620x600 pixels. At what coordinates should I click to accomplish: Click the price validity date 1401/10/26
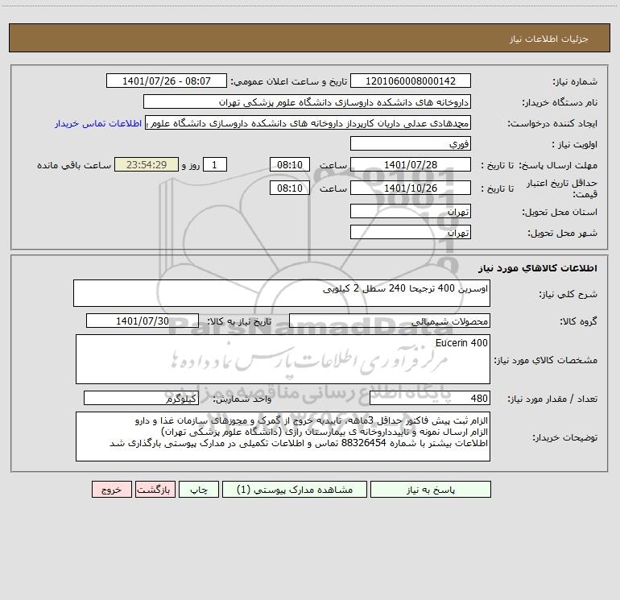411,188
